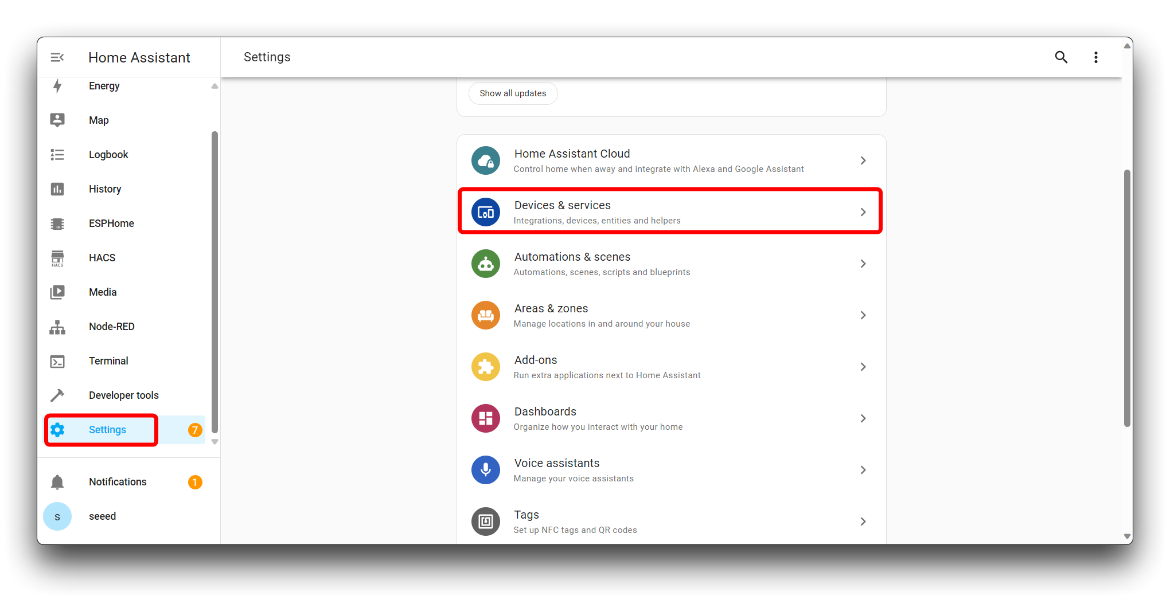Click the Notifications bell icon
1170x600 pixels.
57,482
